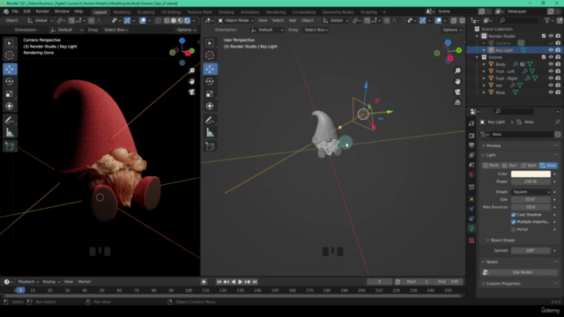Open Shape dropdown set to Square
Screen dimensions: 564x317
pyautogui.click(x=531, y=192)
